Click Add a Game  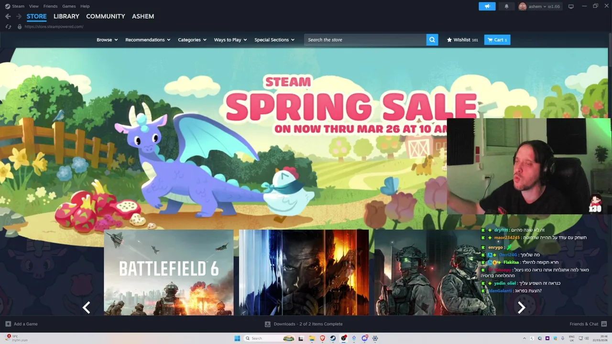(22, 324)
